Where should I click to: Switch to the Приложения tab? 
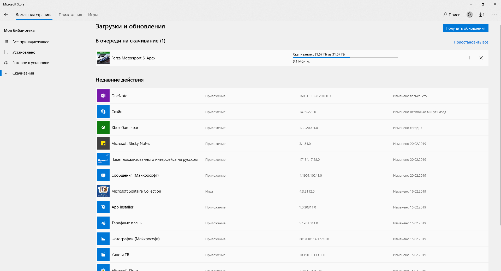coord(70,15)
